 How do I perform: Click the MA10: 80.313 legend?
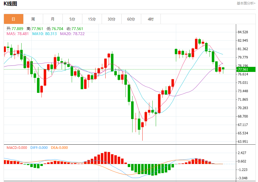click(x=45, y=34)
